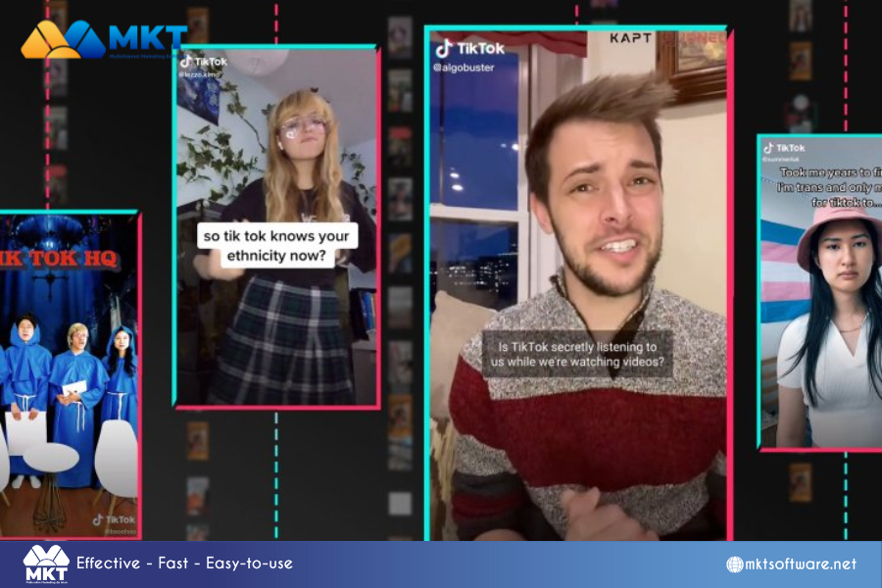Click the globe icon beside mktsoftware.net
The height and width of the screenshot is (588, 882).
tap(735, 564)
